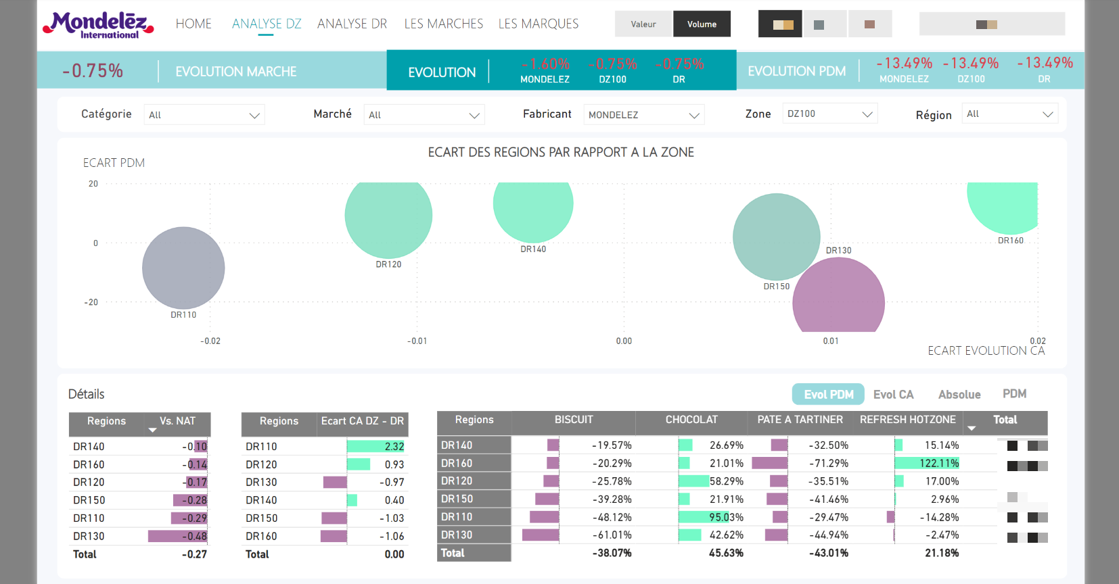Click the sort arrow beside Total column header
The width and height of the screenshot is (1119, 584).
(x=972, y=429)
